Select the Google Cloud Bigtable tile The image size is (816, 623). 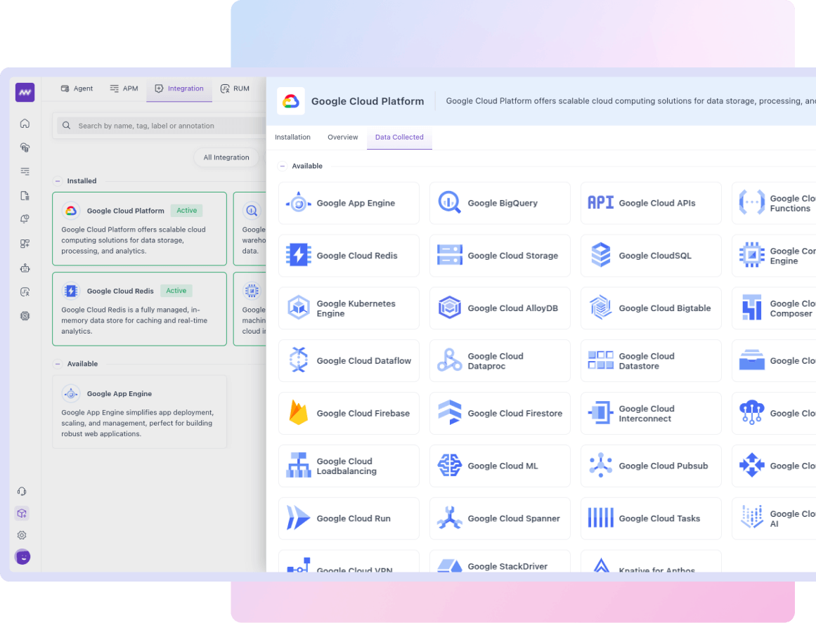(x=651, y=308)
